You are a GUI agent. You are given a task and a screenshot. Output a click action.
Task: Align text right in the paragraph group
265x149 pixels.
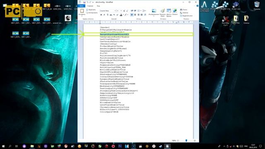(138, 15)
